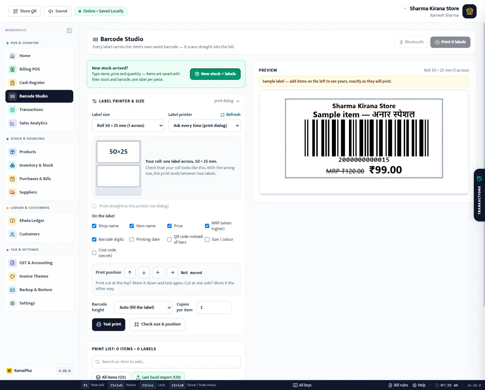Enable the Printing date checkbox
Image resolution: width=485 pixels, height=390 pixels.
(132, 239)
